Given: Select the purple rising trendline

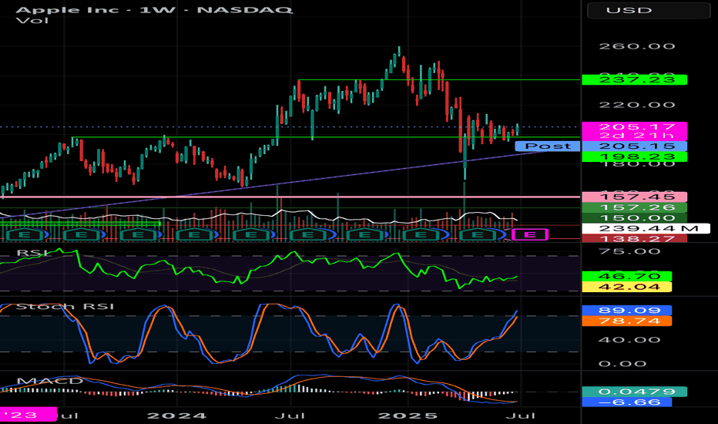Looking at the screenshot, I should [x=275, y=185].
